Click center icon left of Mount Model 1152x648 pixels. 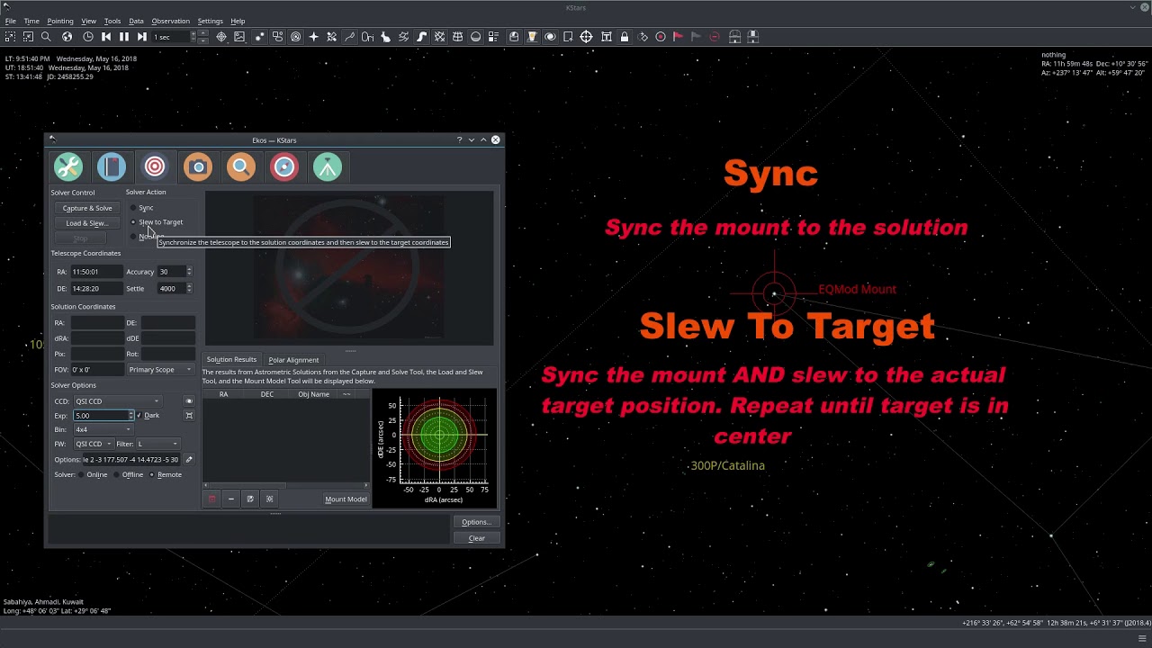coord(269,499)
